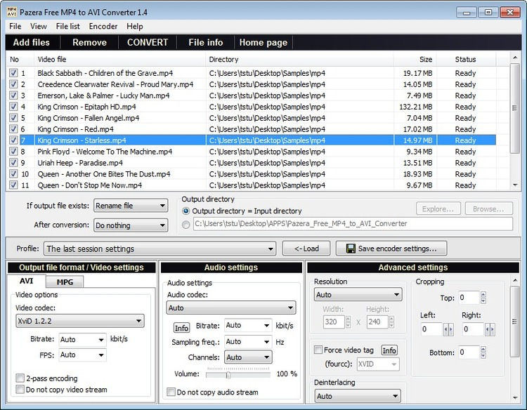Enable Do not copy audio stream
The image size is (527, 410).
coord(171,392)
